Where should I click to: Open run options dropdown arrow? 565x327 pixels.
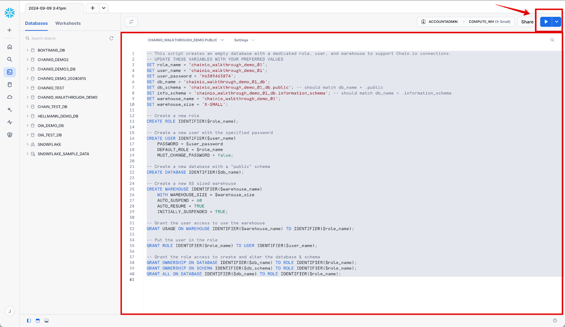(x=557, y=22)
